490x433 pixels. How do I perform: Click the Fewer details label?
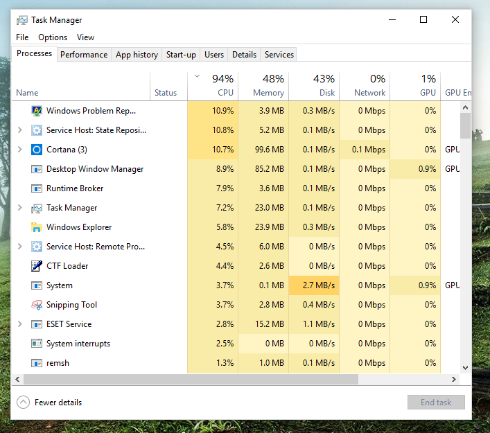tap(58, 403)
